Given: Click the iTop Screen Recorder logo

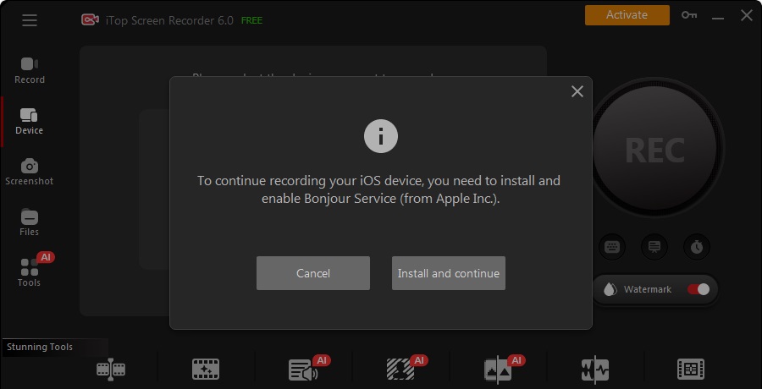Looking at the screenshot, I should [90, 20].
